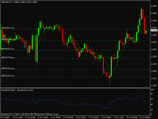This screenshot has height=119, width=158.
Task: Click the 2.0255 price scale label
Action: (154, 86)
